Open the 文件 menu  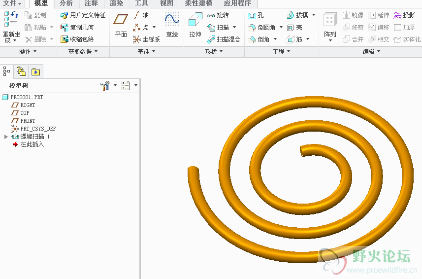tap(12, 3)
